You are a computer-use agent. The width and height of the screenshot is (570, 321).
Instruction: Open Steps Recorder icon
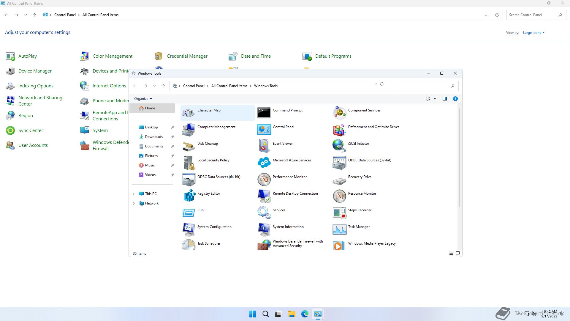[339, 213]
